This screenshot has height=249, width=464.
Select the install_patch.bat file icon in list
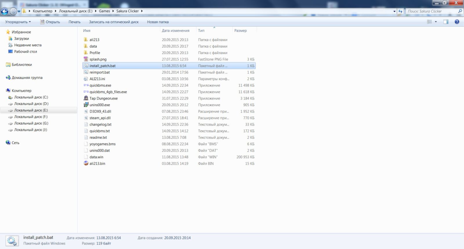(x=86, y=66)
